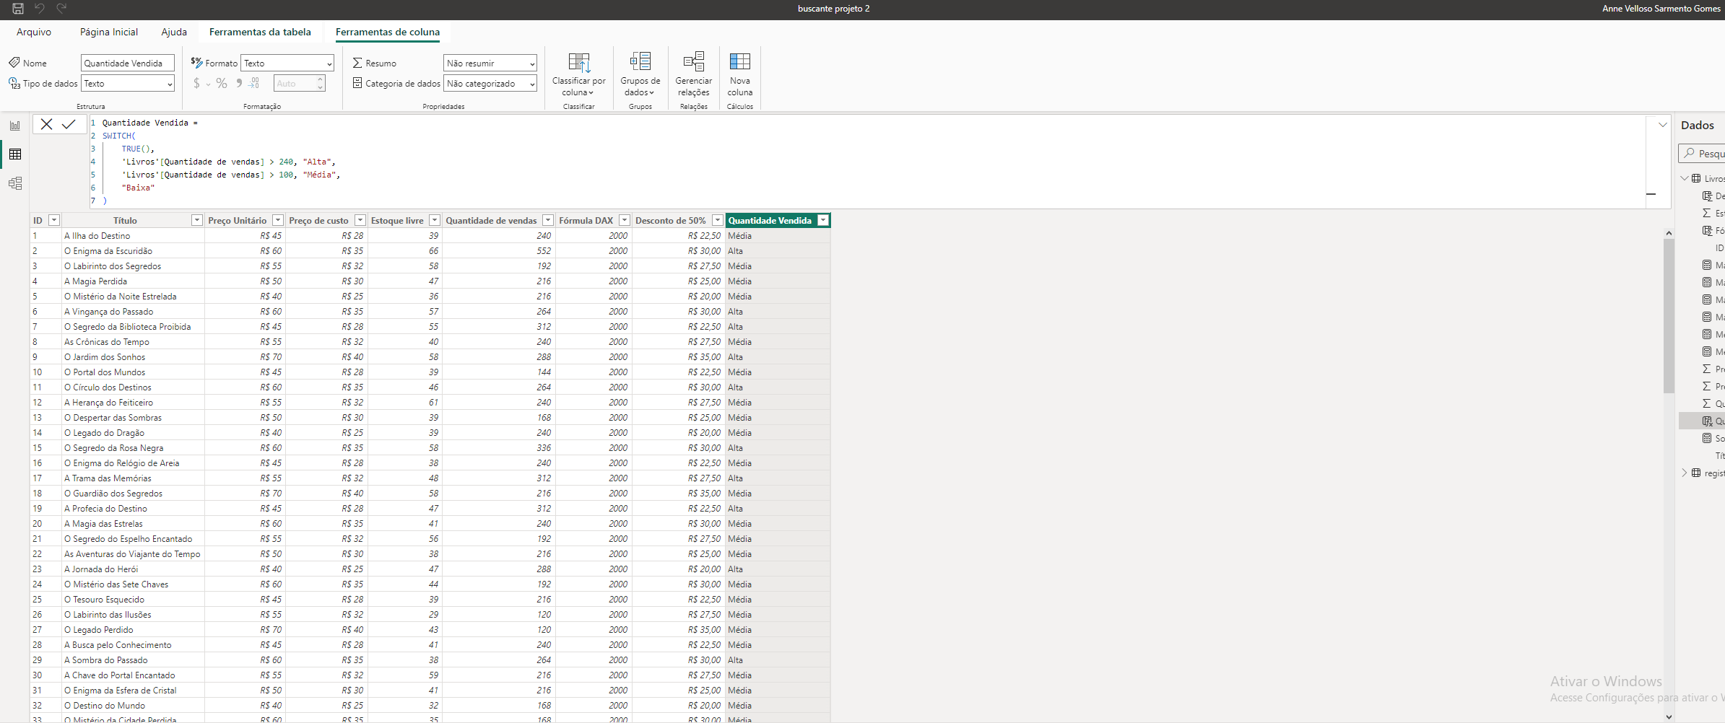
Task: Click the Nome tag icon
Action: click(x=14, y=63)
